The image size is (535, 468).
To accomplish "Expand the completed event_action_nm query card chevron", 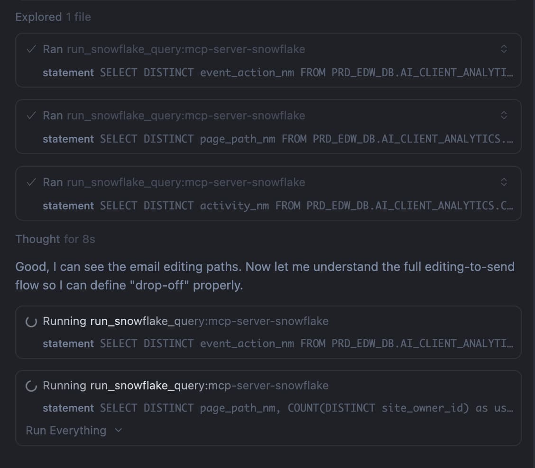I will [504, 49].
